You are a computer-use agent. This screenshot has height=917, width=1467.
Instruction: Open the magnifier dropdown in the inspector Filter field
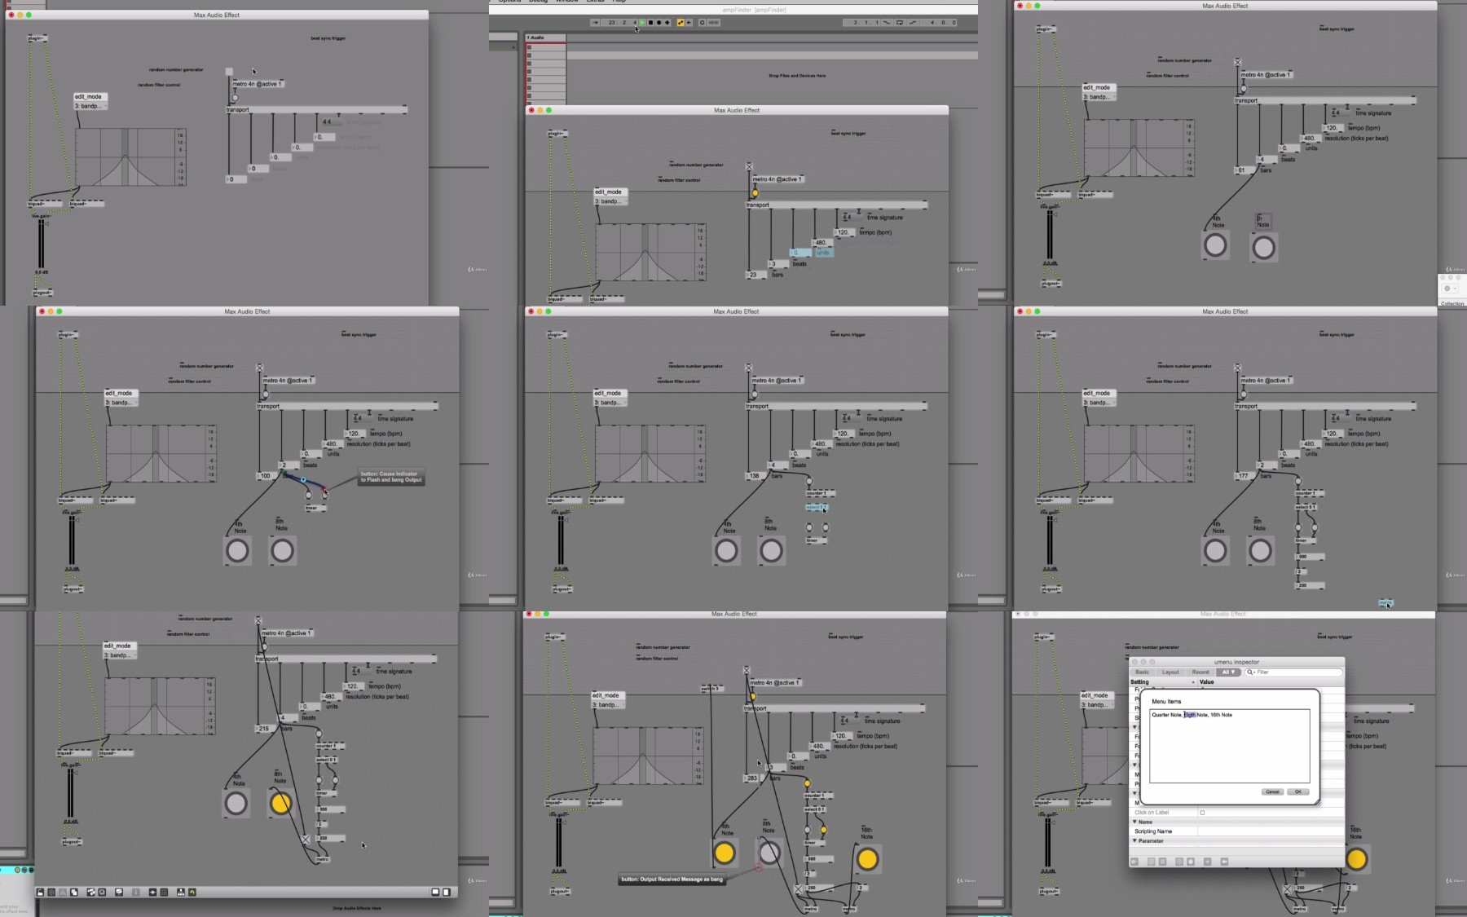tap(1250, 672)
